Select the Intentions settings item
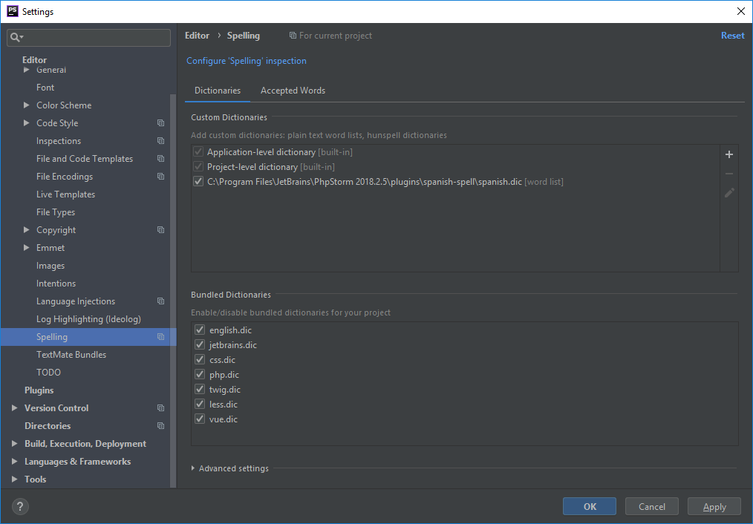 (x=56, y=284)
